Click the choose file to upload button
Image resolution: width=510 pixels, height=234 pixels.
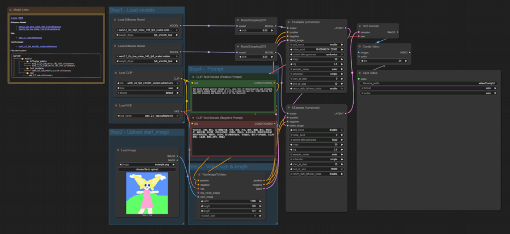click(147, 170)
